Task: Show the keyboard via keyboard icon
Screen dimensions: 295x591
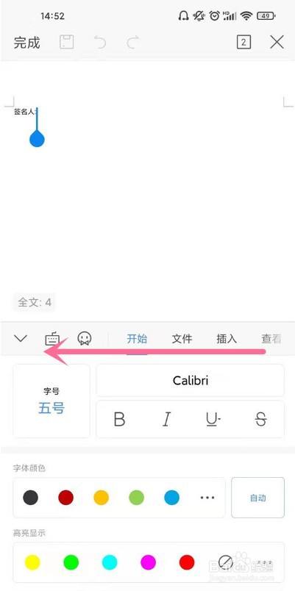Action: (x=52, y=338)
